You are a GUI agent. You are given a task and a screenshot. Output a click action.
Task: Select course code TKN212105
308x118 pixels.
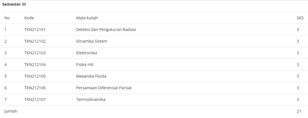point(35,76)
